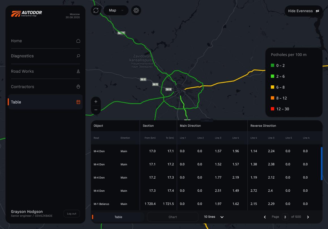
Task: Click the orange 8 – 12 legend swatch
Action: click(272, 98)
